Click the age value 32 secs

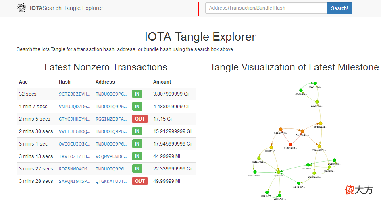pos(28,94)
